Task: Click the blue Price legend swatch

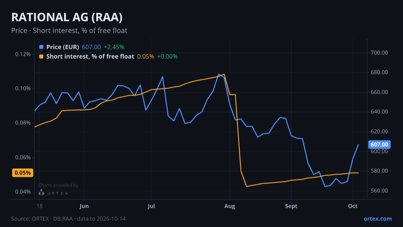Action: (x=41, y=47)
